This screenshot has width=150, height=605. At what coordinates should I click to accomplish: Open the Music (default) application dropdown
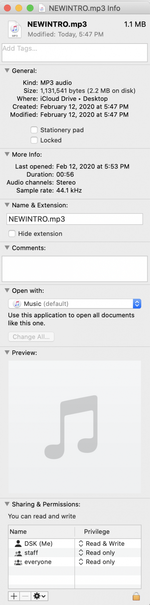(x=75, y=304)
